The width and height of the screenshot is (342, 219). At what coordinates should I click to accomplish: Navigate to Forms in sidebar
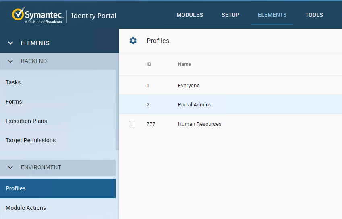click(x=14, y=102)
